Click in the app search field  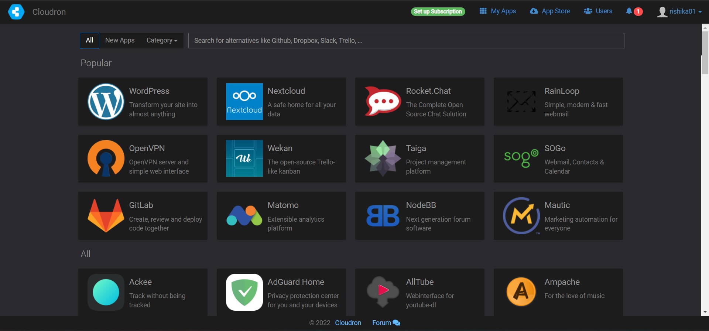point(406,41)
